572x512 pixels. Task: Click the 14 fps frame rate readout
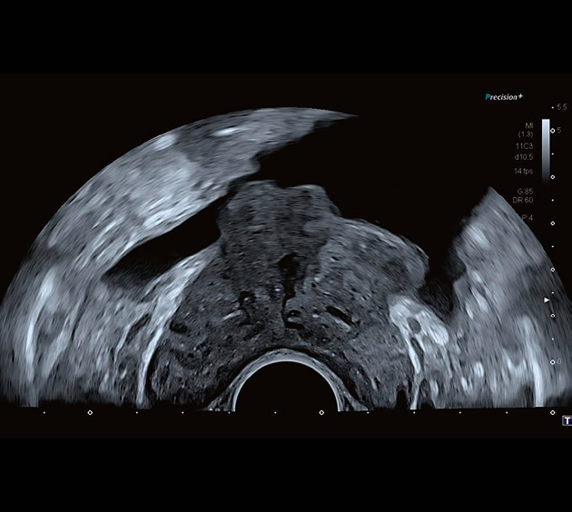[x=524, y=172]
